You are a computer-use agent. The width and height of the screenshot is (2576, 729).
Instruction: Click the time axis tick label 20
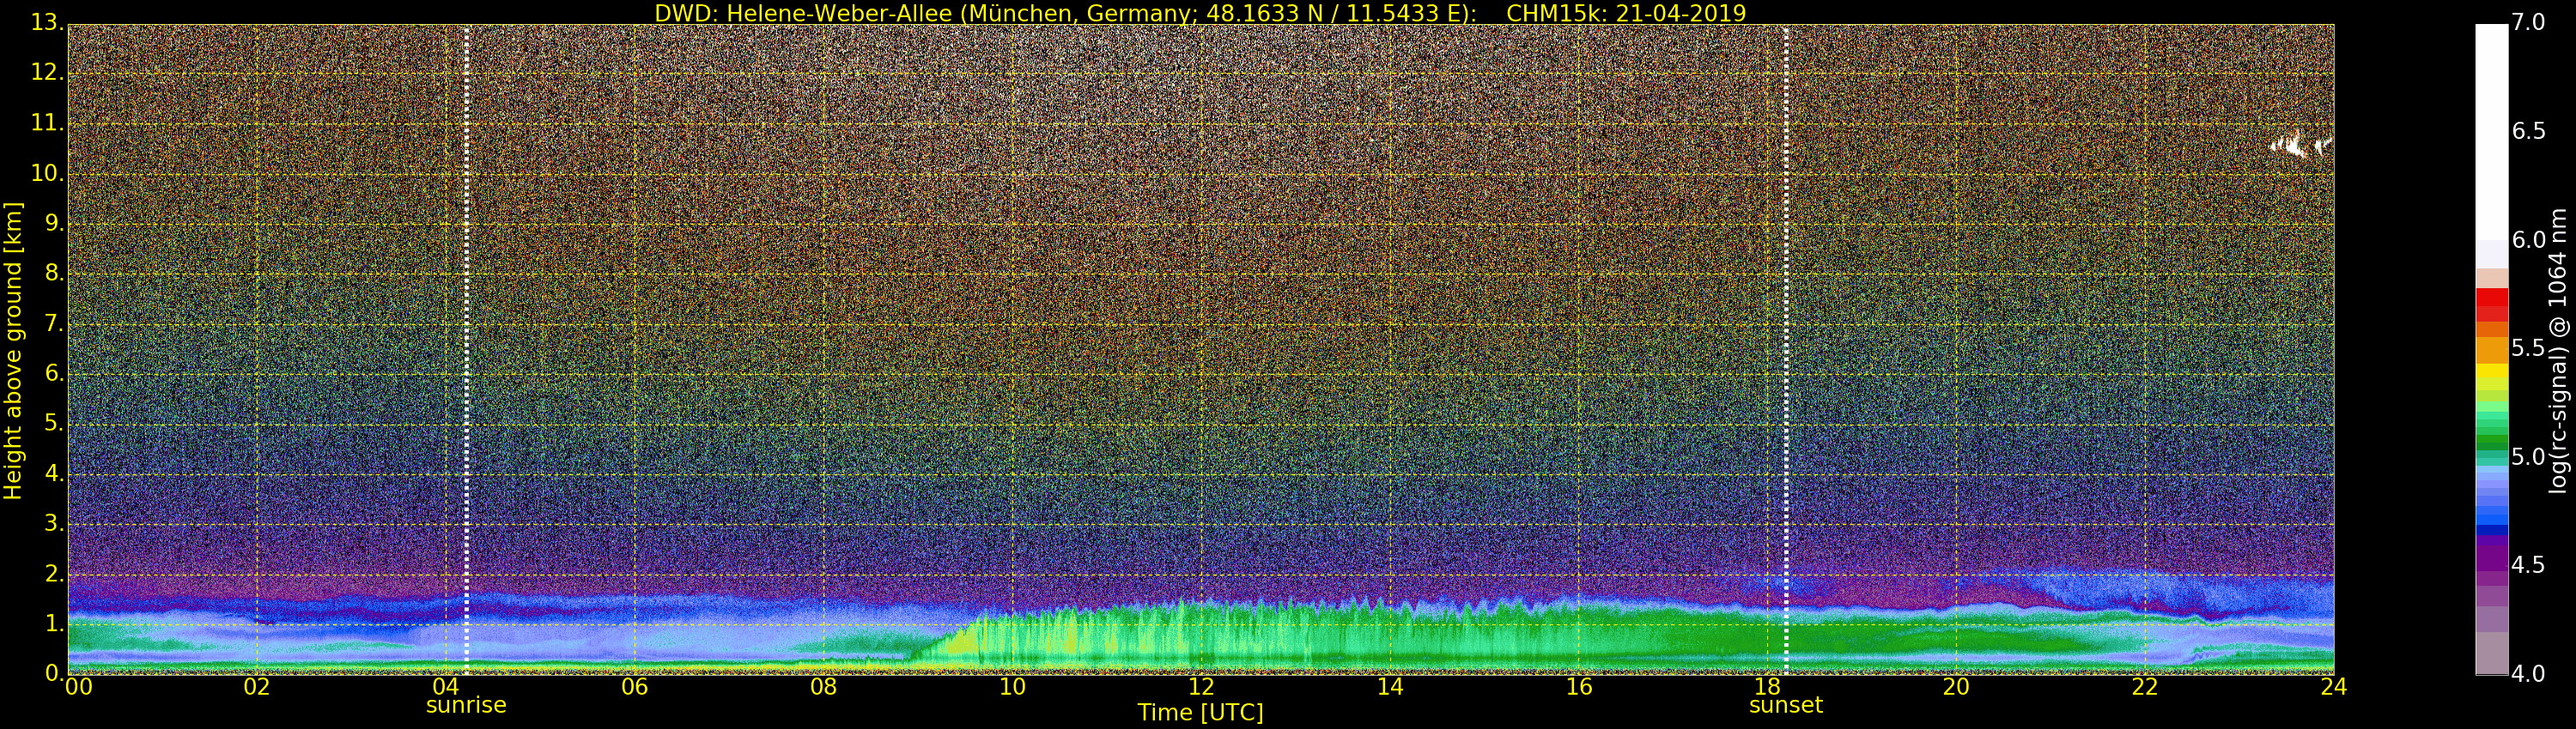pyautogui.click(x=1956, y=686)
